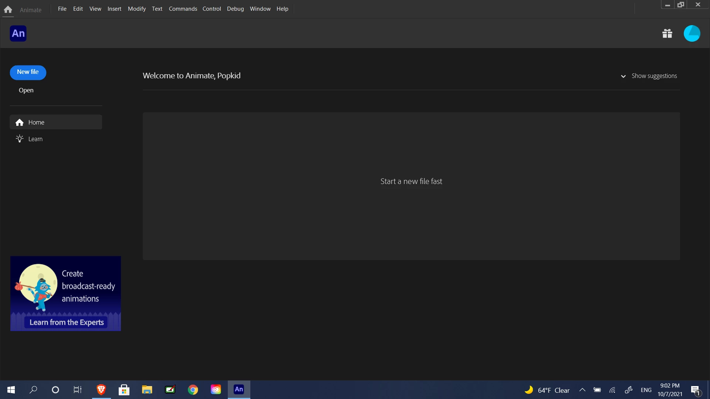The image size is (710, 399).
Task: Show hidden system tray icons
Action: (x=582, y=390)
